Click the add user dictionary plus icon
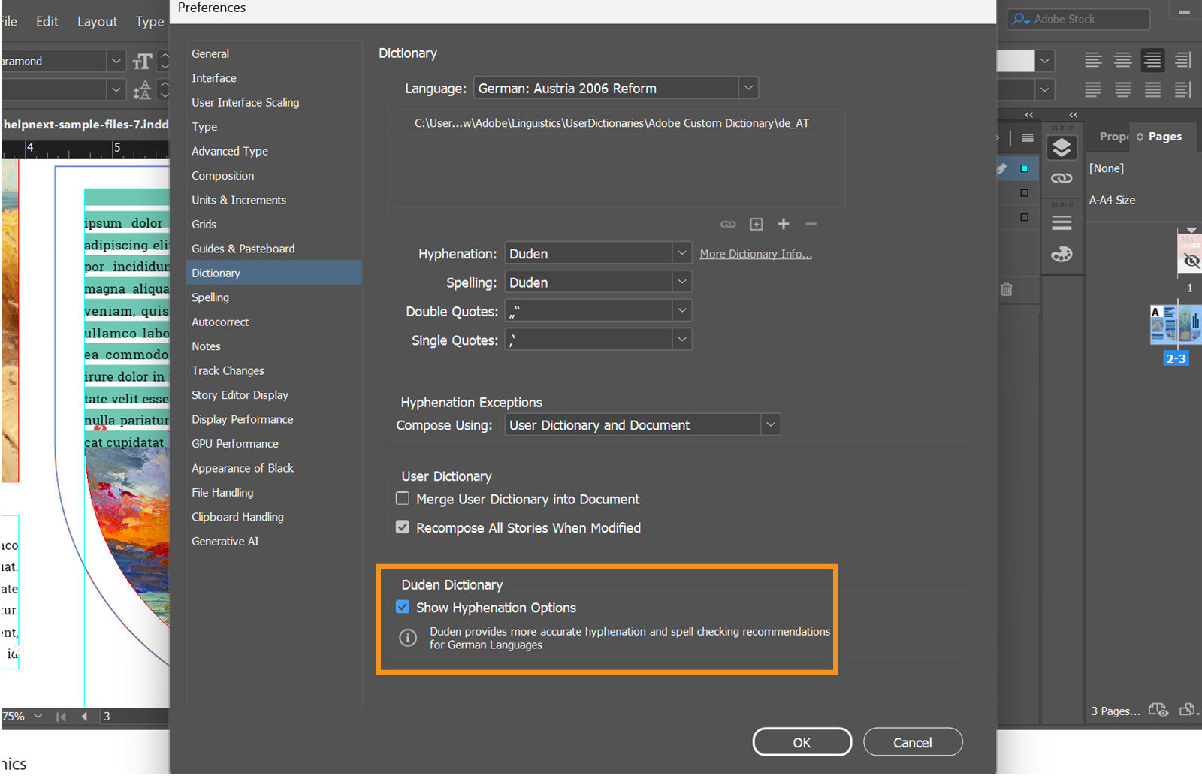Image resolution: width=1202 pixels, height=776 pixels. [x=784, y=224]
